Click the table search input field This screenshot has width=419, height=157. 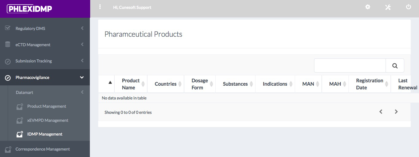coord(350,65)
